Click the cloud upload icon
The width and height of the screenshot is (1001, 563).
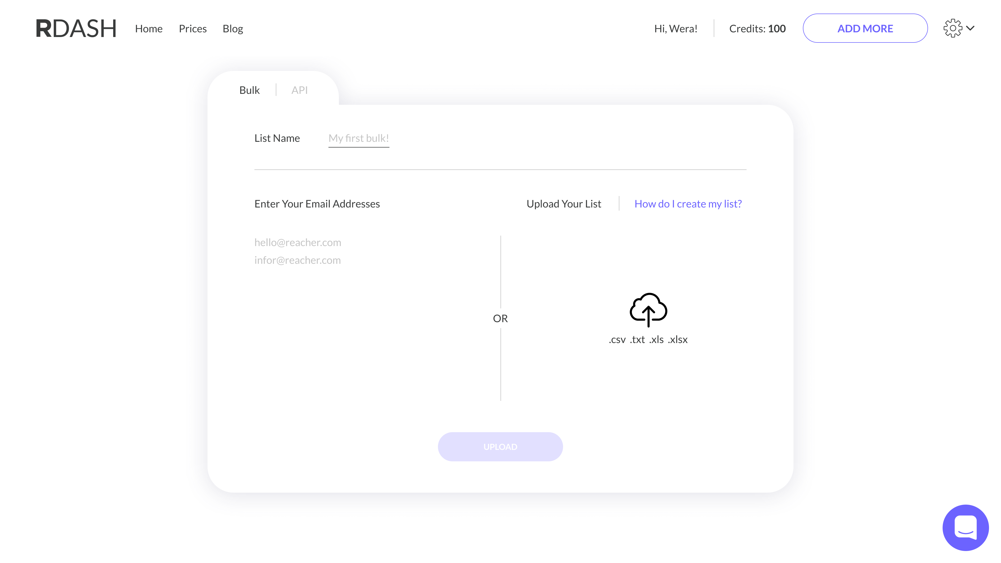click(x=648, y=310)
